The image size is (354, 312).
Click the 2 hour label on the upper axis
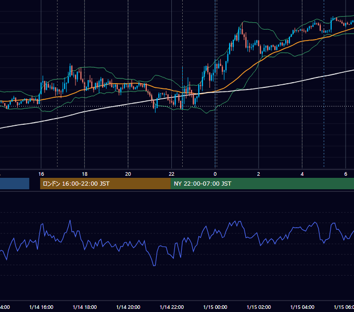pyautogui.click(x=259, y=174)
